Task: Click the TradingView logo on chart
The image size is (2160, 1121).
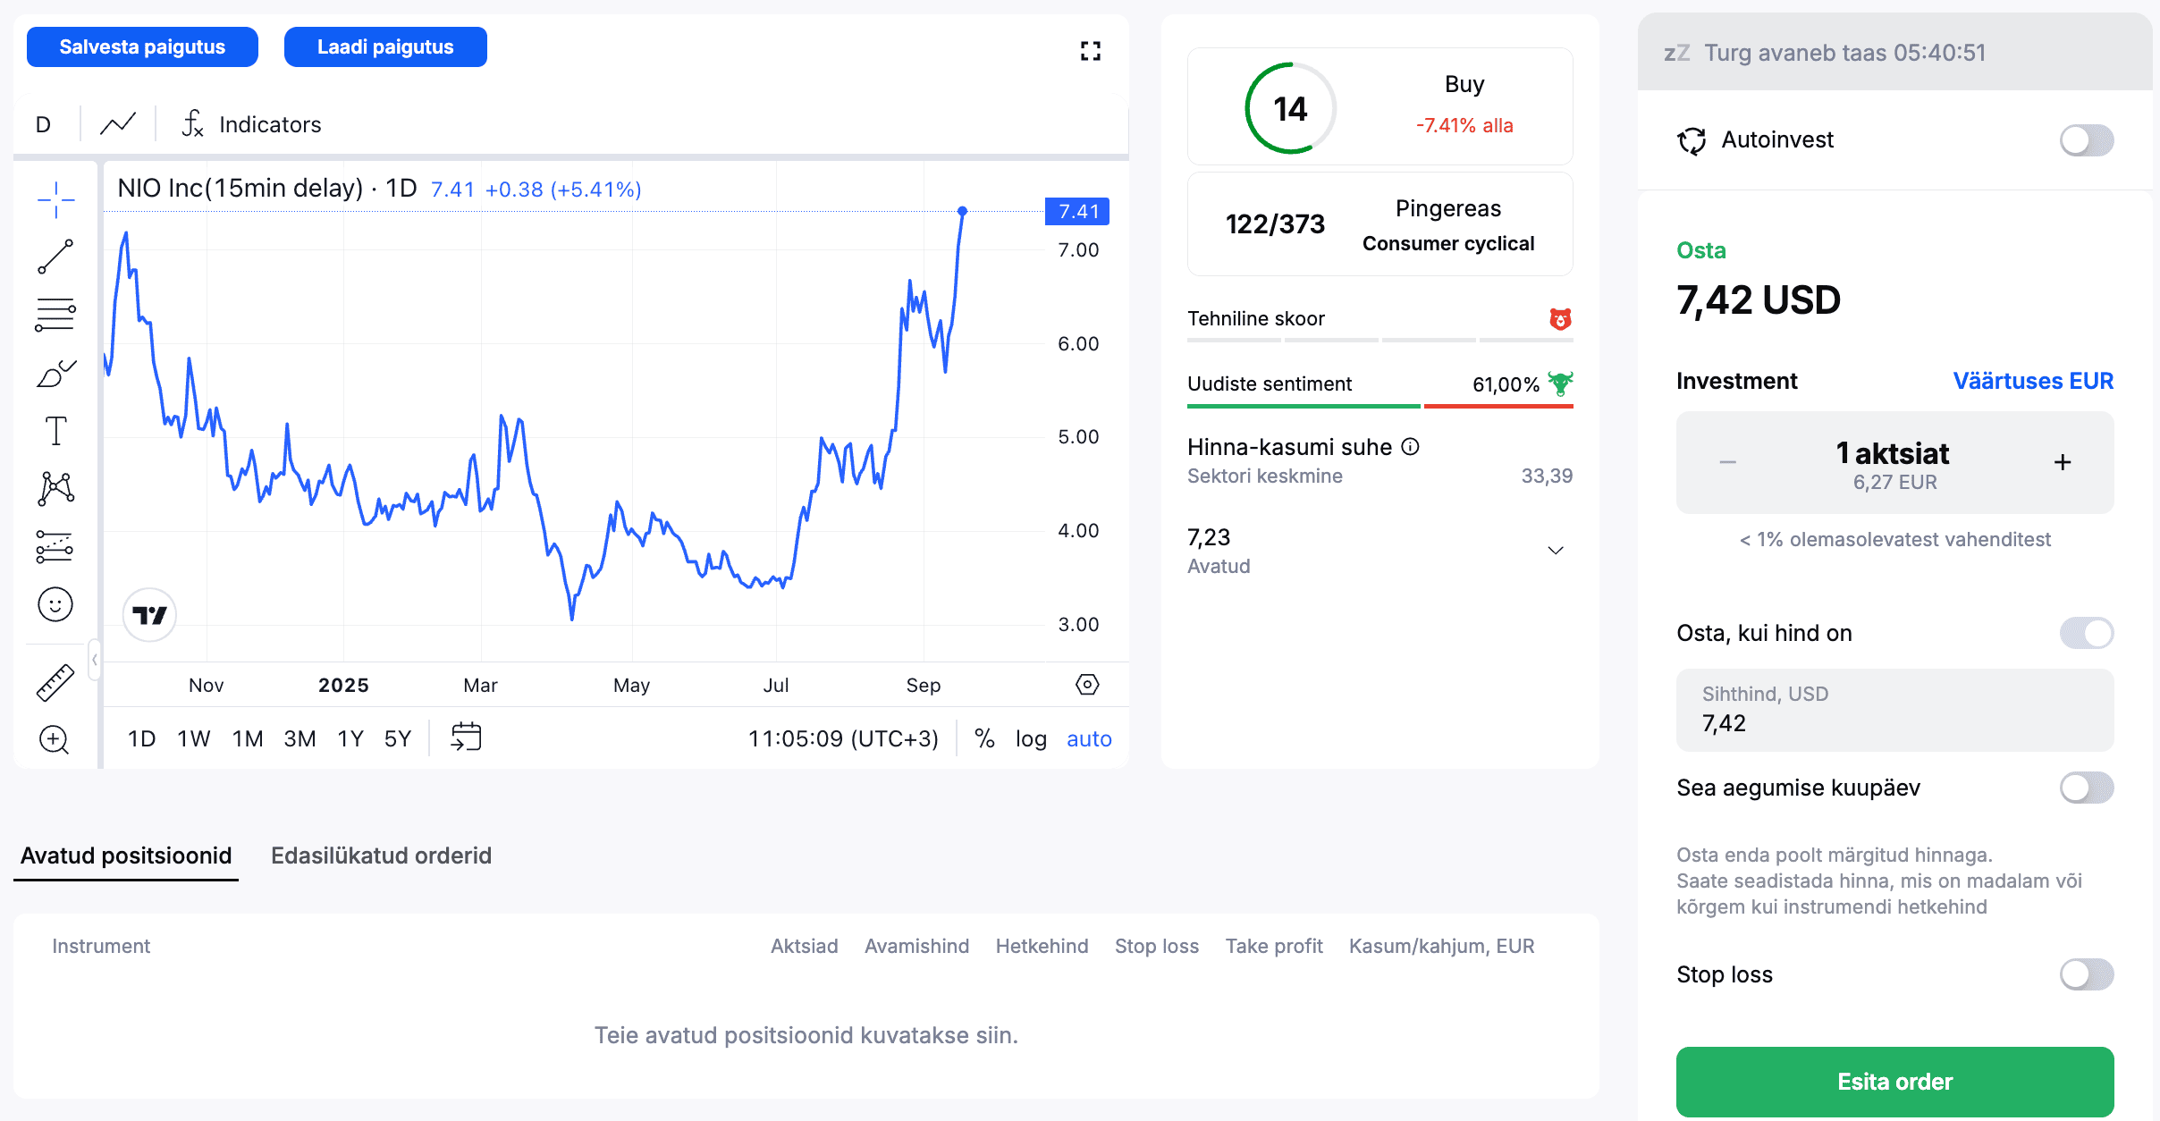Action: coord(149,615)
